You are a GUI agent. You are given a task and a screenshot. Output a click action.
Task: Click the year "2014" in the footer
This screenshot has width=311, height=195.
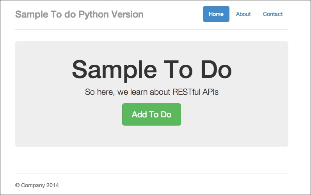coord(53,185)
